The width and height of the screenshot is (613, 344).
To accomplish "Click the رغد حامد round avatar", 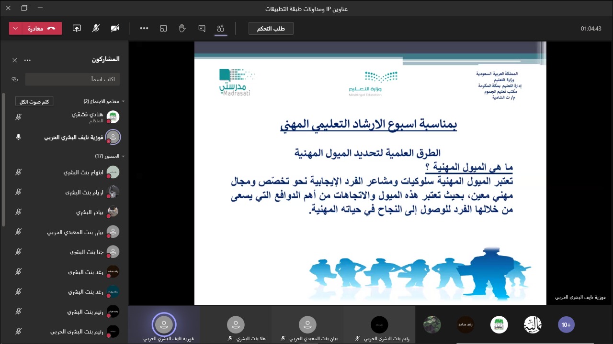I will point(465,325).
